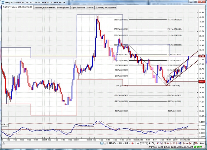
Task: Select the arrow cursor pointer tool
Action: point(154,143)
